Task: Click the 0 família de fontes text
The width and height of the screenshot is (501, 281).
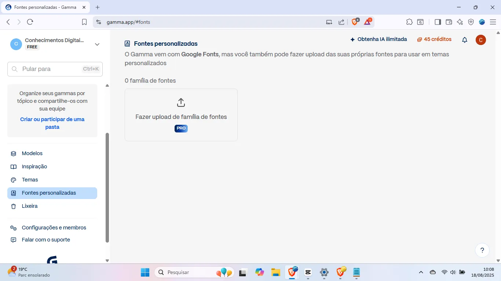Action: coord(150,81)
